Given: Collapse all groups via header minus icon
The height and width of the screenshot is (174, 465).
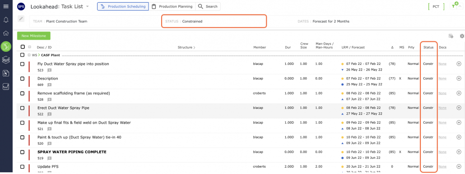Looking at the screenshot, I should click(29, 47).
